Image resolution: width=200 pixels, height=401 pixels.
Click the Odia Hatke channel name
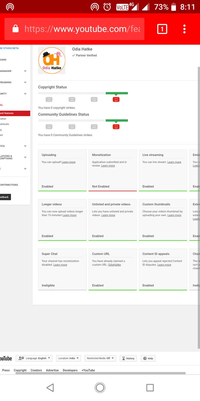point(82,49)
